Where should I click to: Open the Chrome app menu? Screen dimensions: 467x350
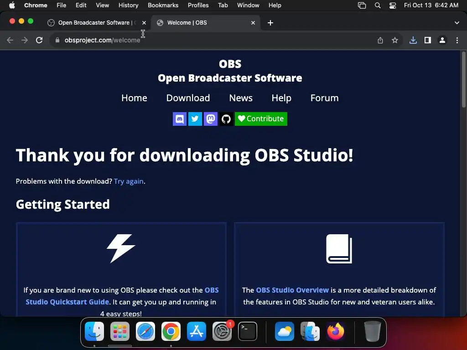(36, 5)
